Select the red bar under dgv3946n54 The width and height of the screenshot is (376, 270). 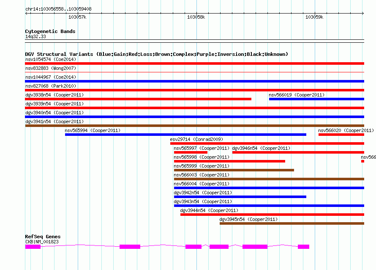(x=298, y=152)
